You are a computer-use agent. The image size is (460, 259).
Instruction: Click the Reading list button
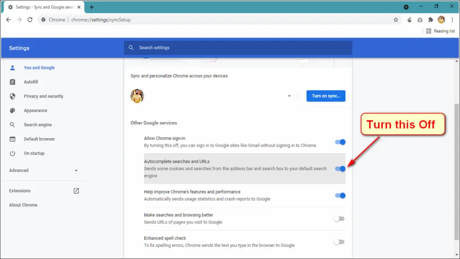[x=440, y=31]
